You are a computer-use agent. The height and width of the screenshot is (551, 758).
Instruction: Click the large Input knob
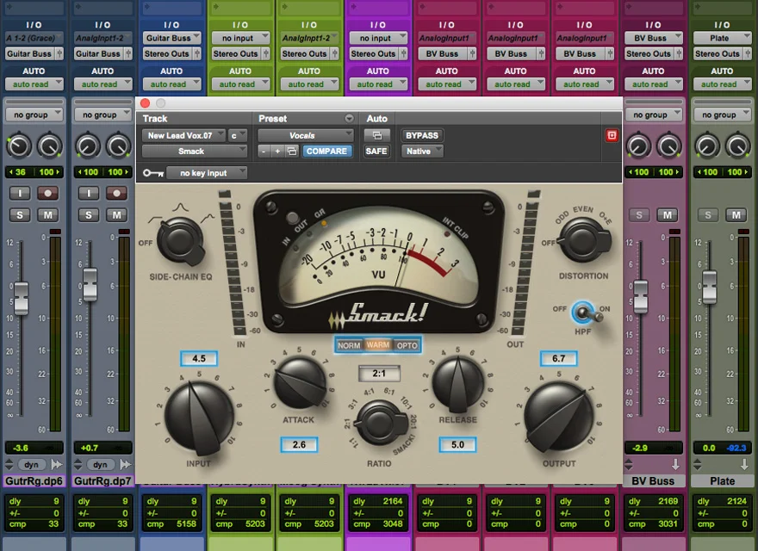199,418
